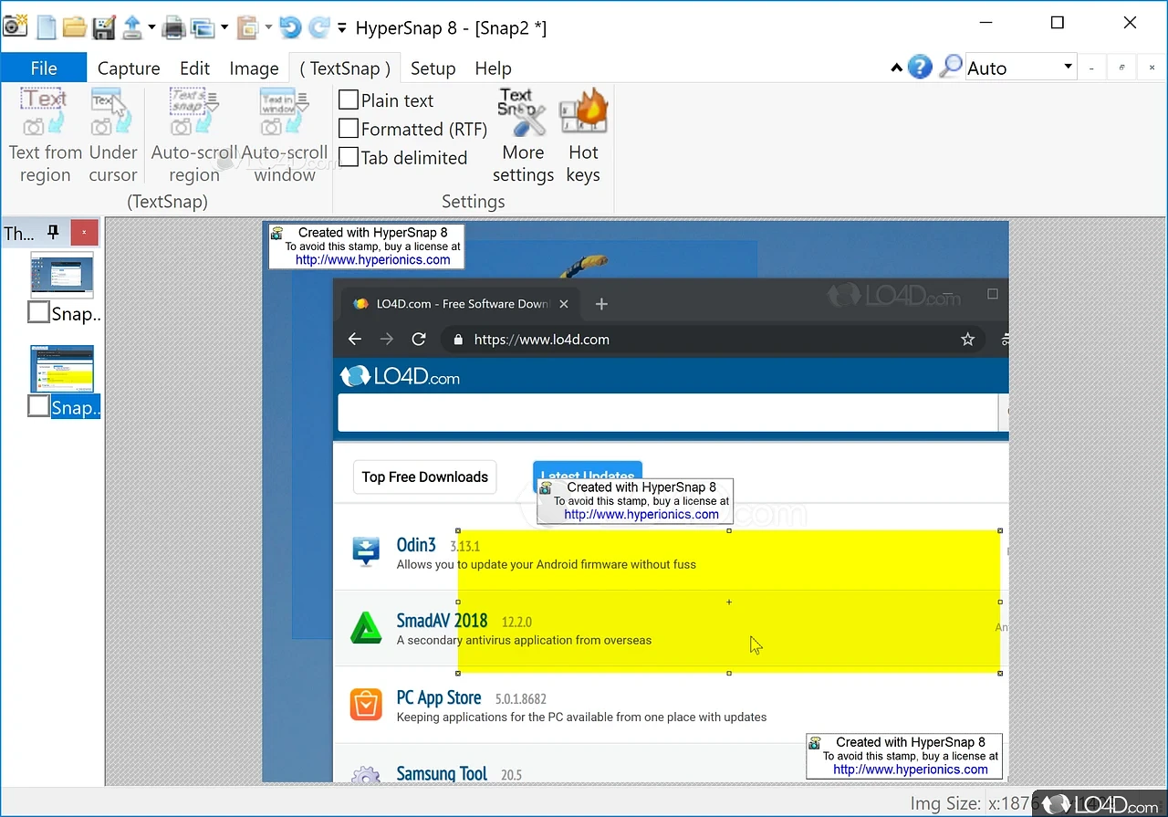The height and width of the screenshot is (817, 1168).
Task: Open the Auto zoom level combo box
Action: coord(1020,67)
